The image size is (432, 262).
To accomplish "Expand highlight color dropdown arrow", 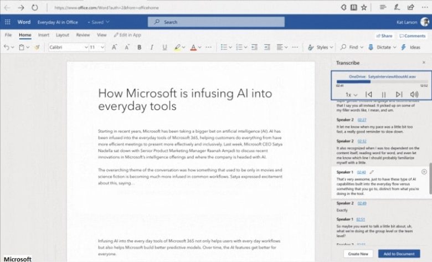I will tap(184, 48).
